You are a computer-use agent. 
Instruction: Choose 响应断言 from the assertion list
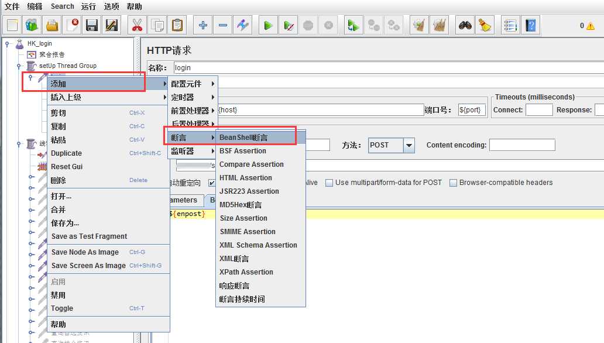coord(261,286)
